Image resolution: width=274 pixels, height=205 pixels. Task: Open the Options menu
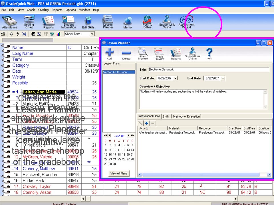(71, 10)
